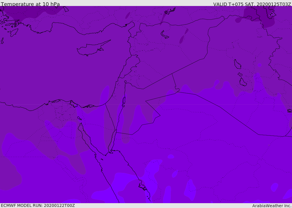This screenshot has height=208, width=292.
Task: Click the 'Temperature at 10 hPa' title
Action: click(x=30, y=4)
